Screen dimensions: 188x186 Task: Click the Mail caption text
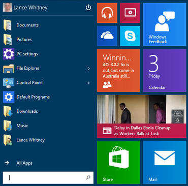pyautogui.click(x=152, y=179)
